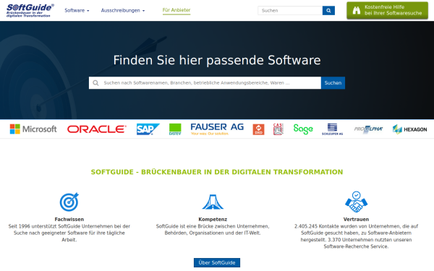
Task: Click the Hexagon logo
Action: click(x=409, y=129)
